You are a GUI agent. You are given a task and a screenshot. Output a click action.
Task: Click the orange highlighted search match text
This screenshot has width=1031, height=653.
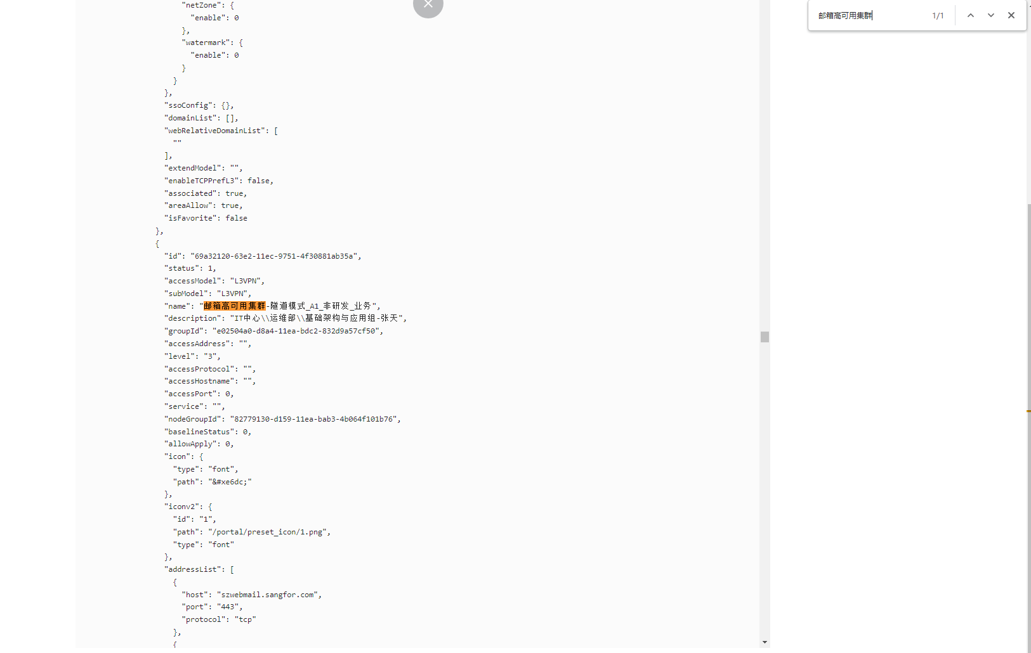pos(235,306)
